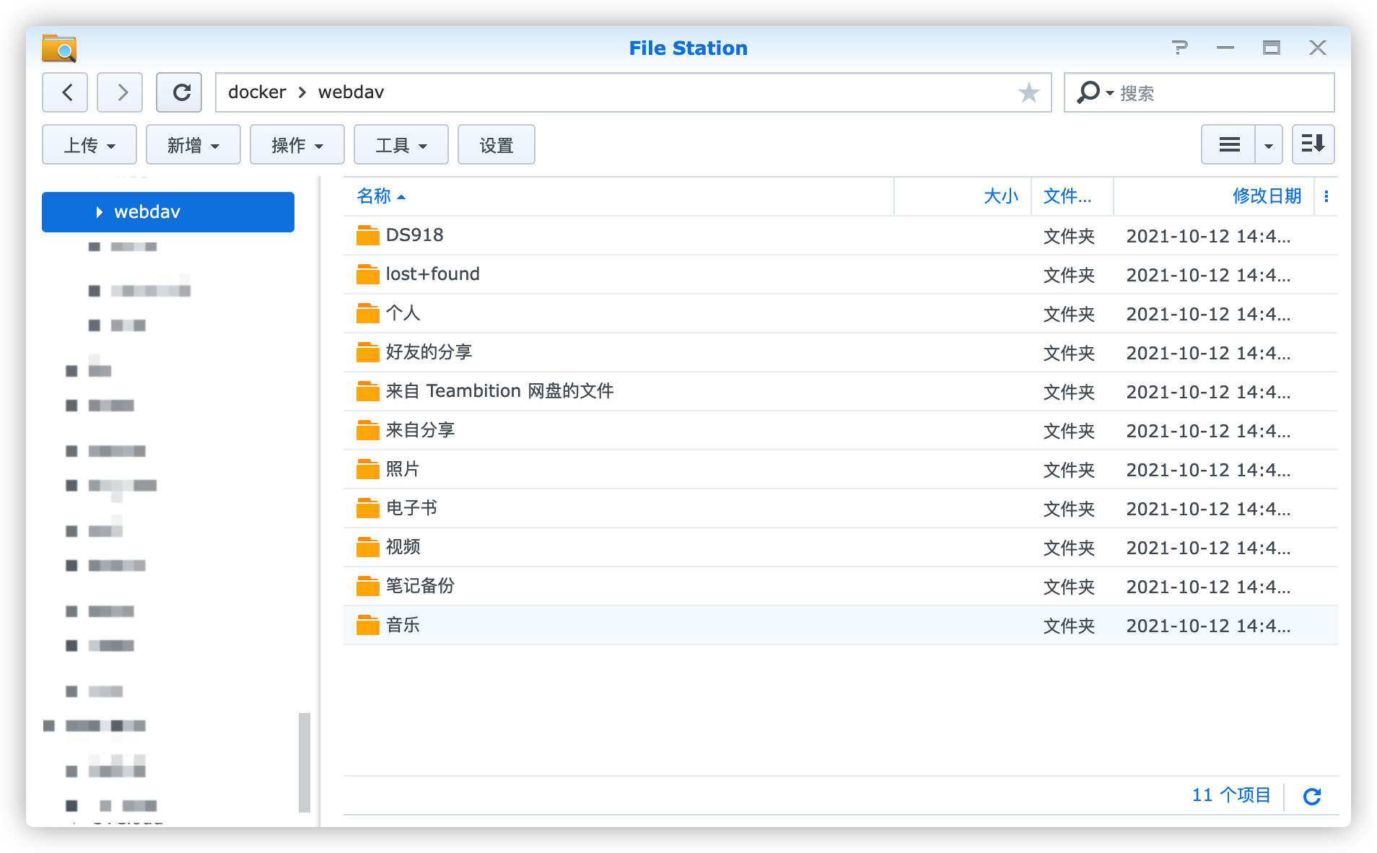
Task: Open the 设置 settings dialog
Action: (497, 145)
